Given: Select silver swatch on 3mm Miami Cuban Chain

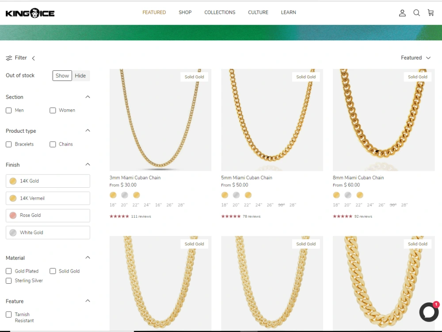Looking at the screenshot, I should [x=125, y=195].
